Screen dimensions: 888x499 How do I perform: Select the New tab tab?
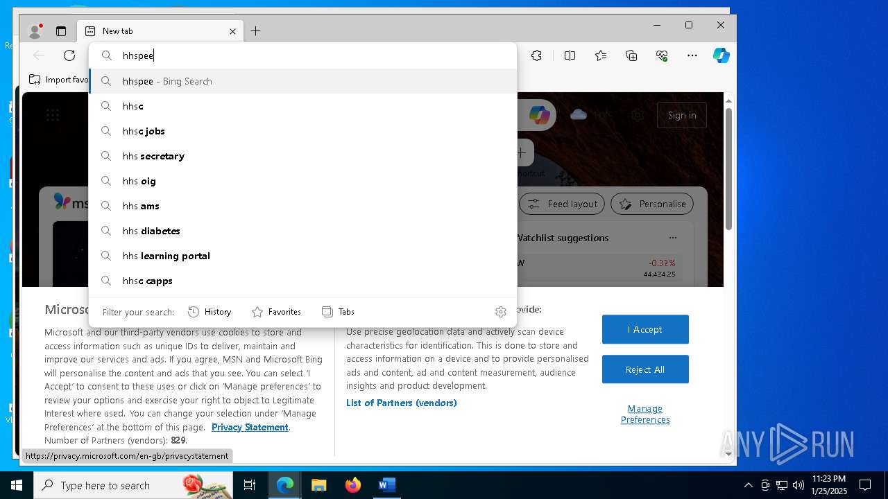pyautogui.click(x=160, y=31)
